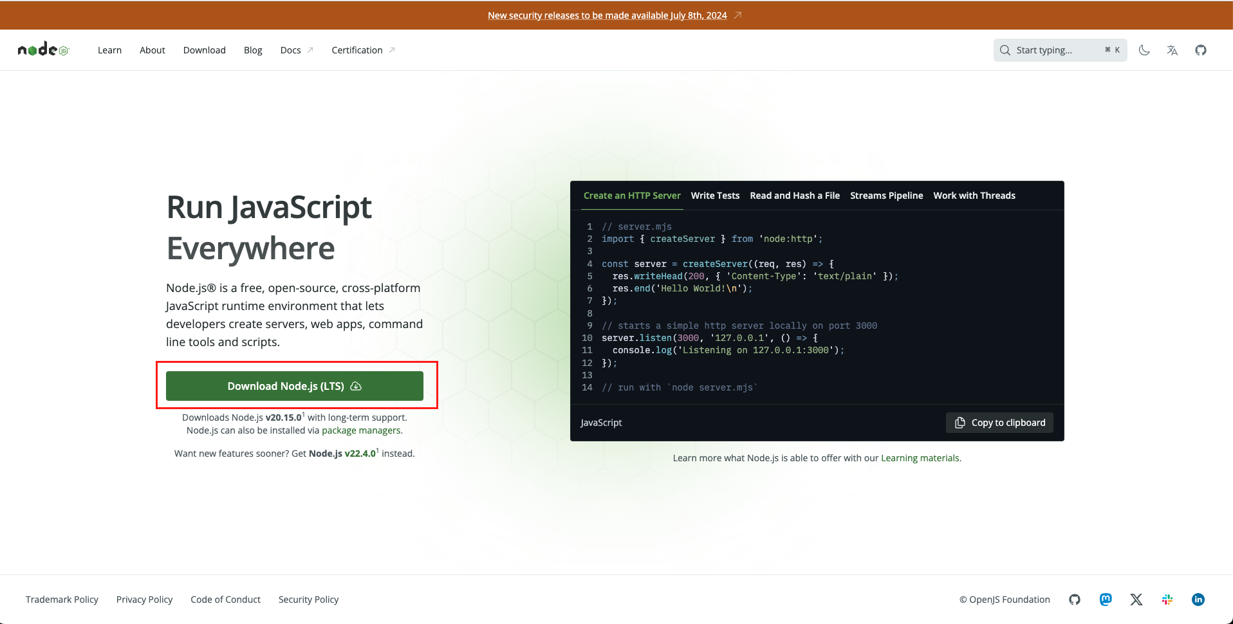Switch to Read and Hash a File tab
This screenshot has width=1233, height=624.
point(795,196)
